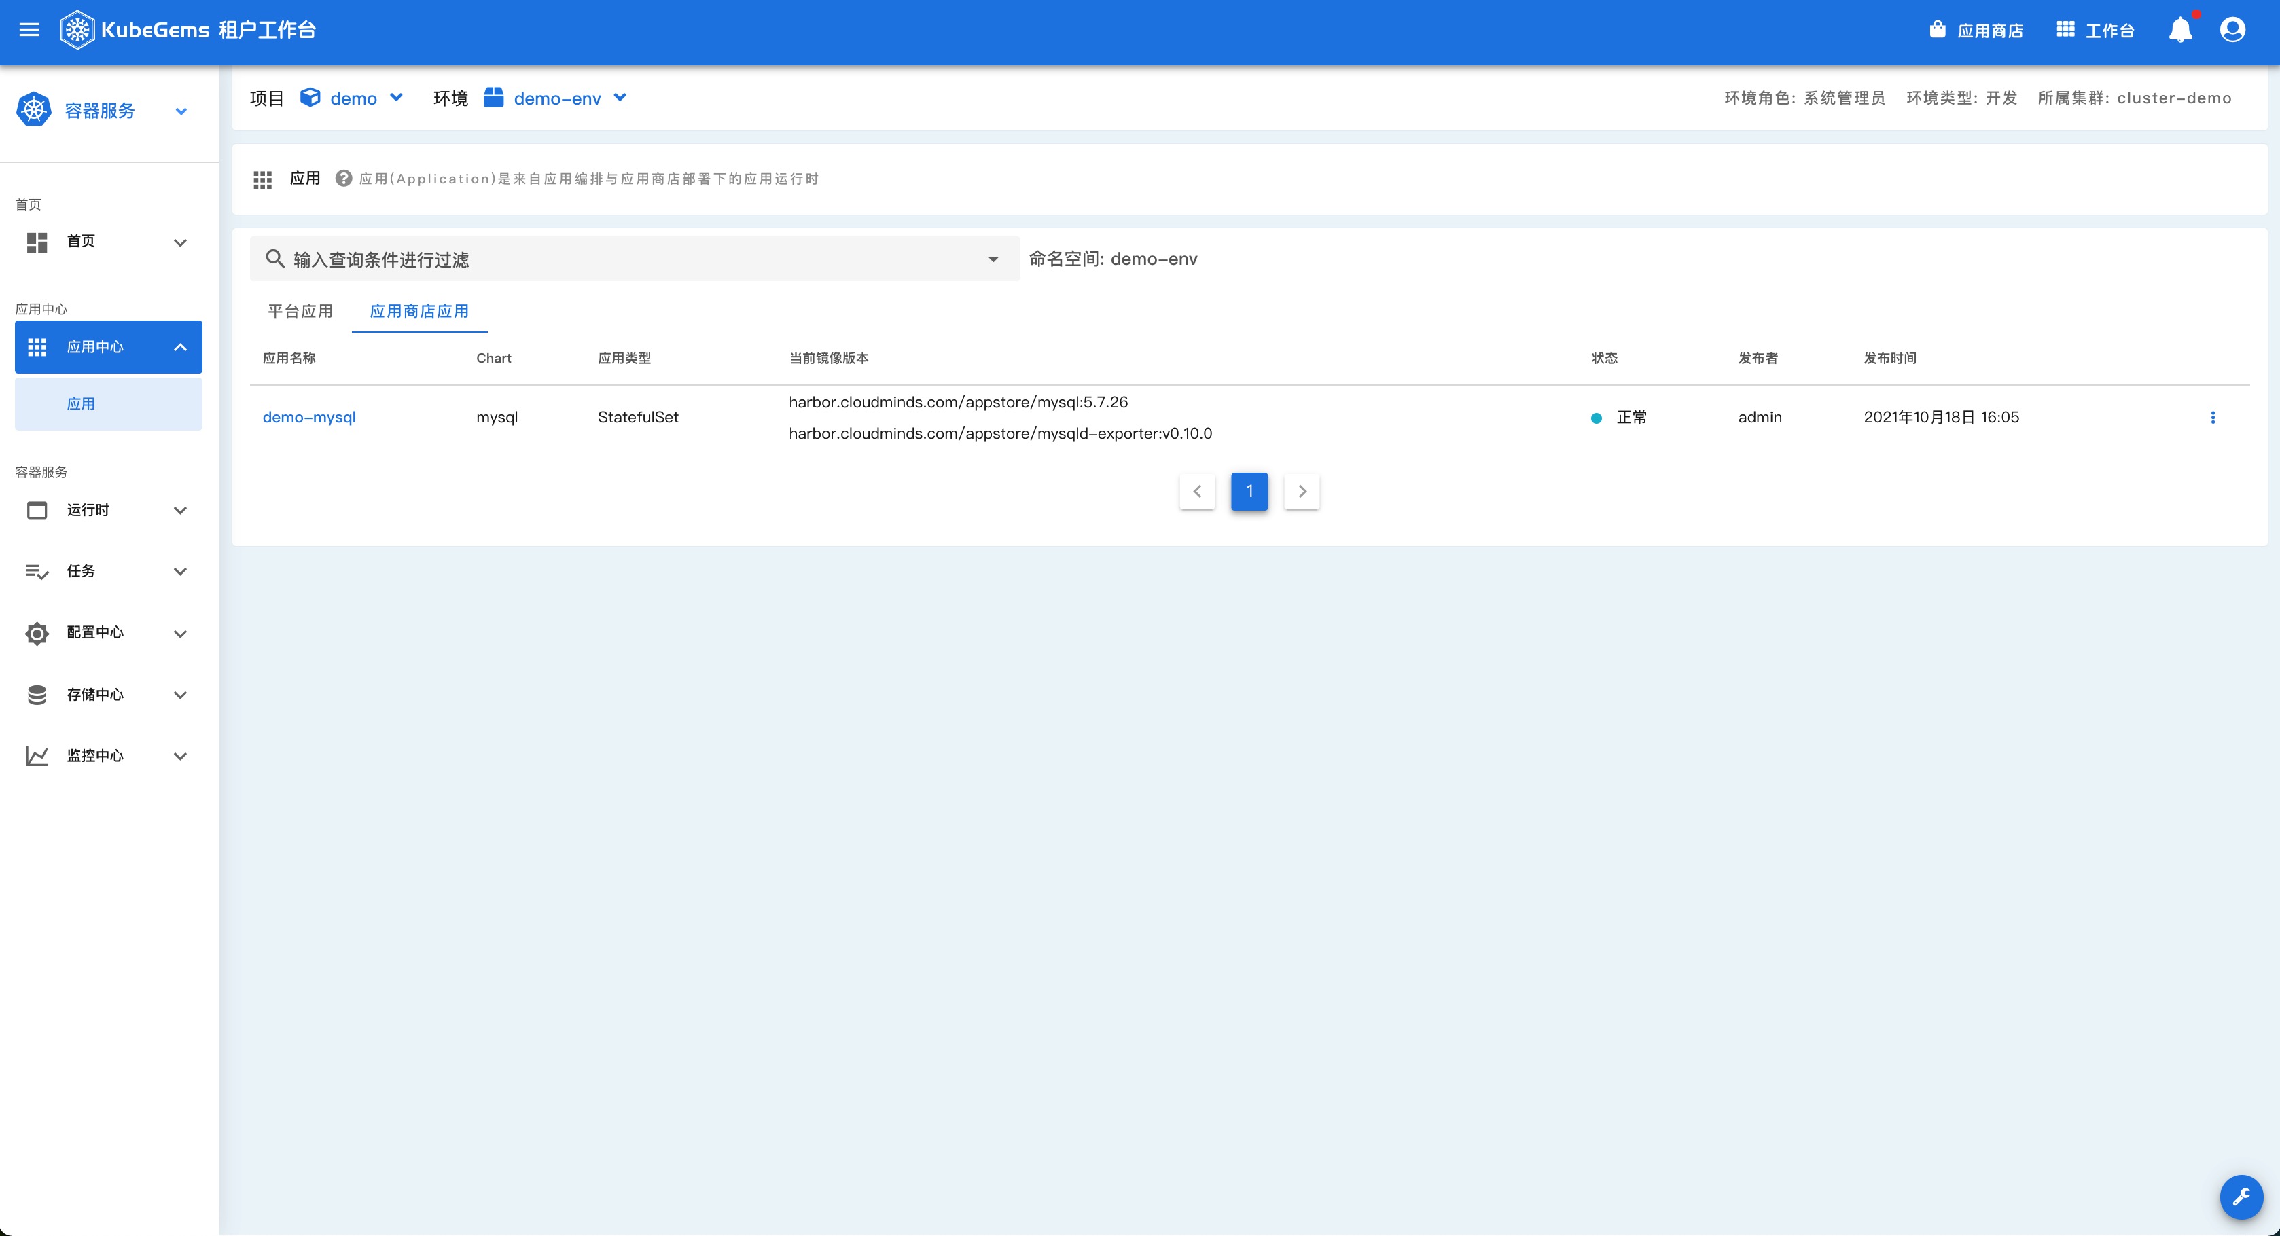
Task: Click the Chart column header
Action: tap(494, 359)
